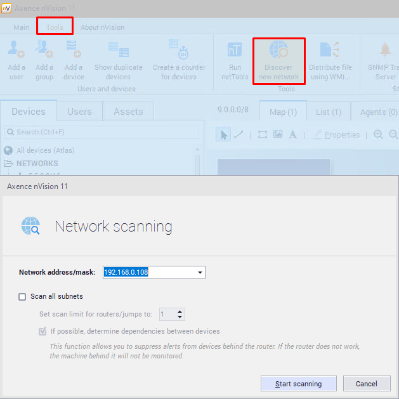The height and width of the screenshot is (399, 399).
Task: Increase the router scan limit stepper
Action: pos(180,311)
